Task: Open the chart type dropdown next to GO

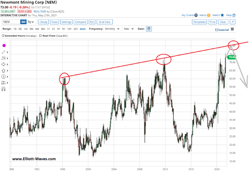Action: click(31, 22)
